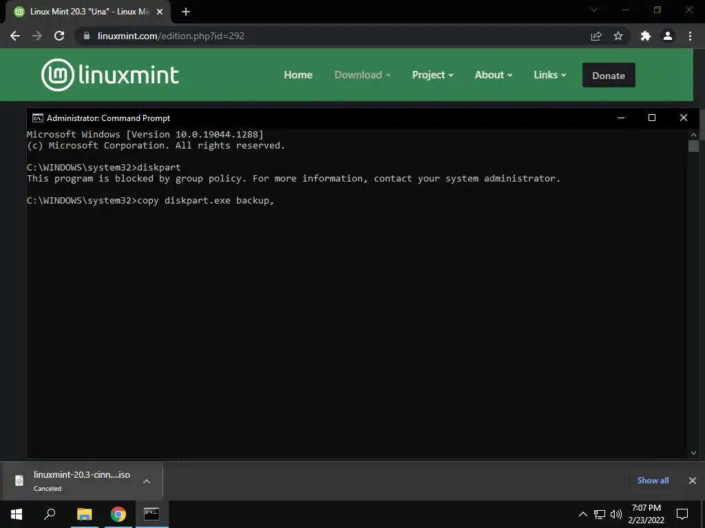Screen dimensions: 705x528
Task: Click the browser forward arrow
Action: [37, 36]
